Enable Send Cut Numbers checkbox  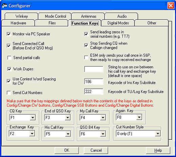pyautogui.click(x=8, y=93)
